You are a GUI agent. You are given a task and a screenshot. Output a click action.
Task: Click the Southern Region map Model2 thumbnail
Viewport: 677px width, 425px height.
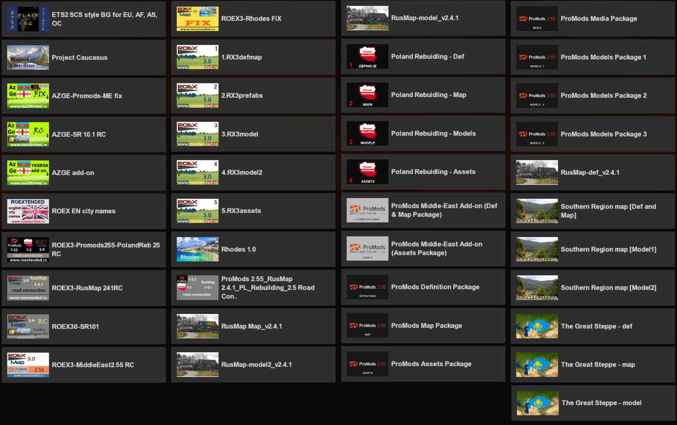(x=537, y=287)
